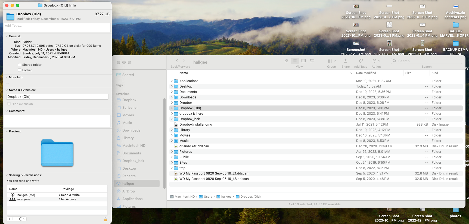
Task: Enable the Shared folder checkbox
Action: (x=20, y=65)
